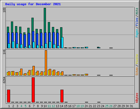The height and width of the screenshot is (109, 140).
Task: Click the red KBytes bar for day 1
Action: tap(8, 96)
